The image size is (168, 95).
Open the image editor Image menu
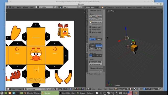click(x=20, y=89)
